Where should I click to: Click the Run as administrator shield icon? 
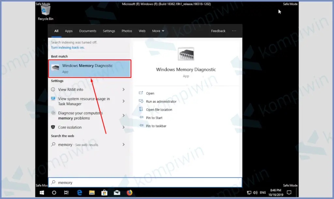point(141,101)
